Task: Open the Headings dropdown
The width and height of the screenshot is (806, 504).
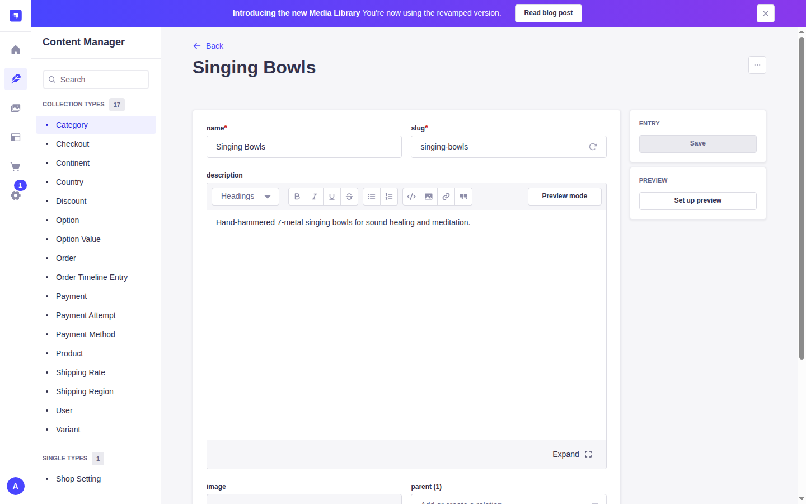Action: pos(245,197)
